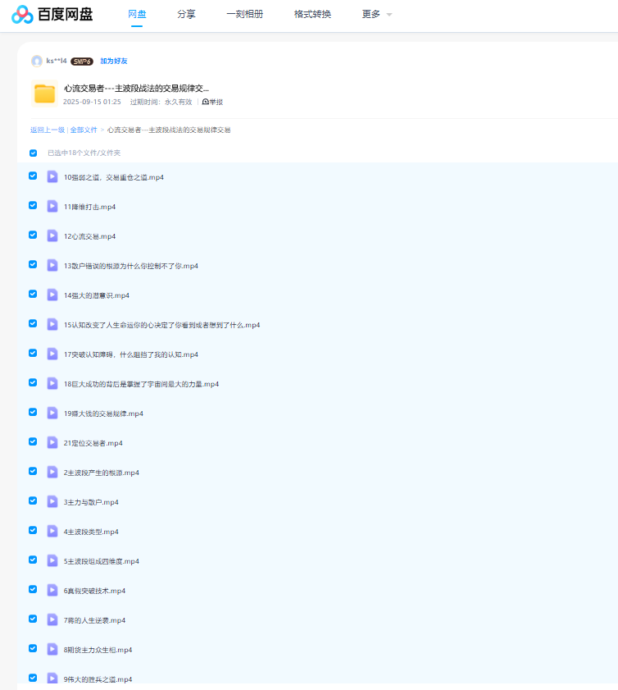This screenshot has width=618, height=690.
Task: Uncheck the checkbox for 10强弱之道 video
Action: (33, 176)
